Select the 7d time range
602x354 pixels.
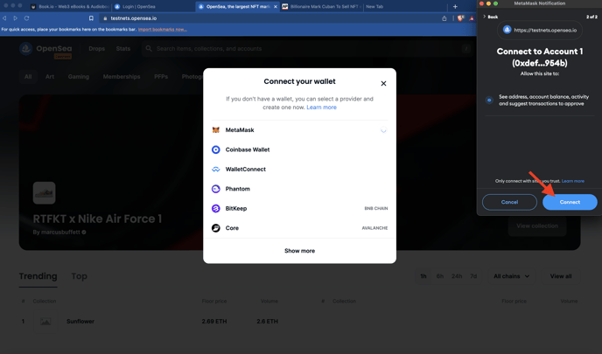tap(473, 276)
